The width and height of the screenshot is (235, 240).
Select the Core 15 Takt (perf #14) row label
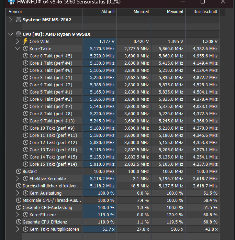point(53,164)
